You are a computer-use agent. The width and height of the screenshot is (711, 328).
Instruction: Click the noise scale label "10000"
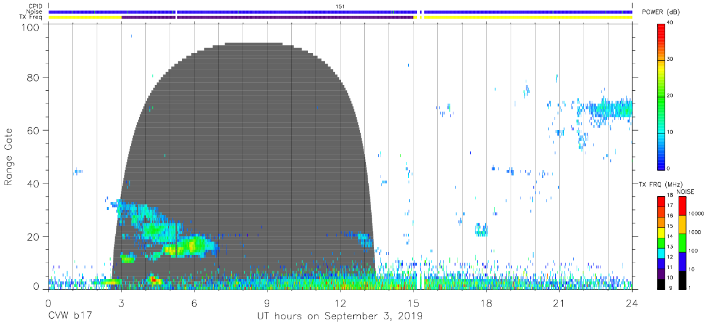pyautogui.click(x=695, y=213)
